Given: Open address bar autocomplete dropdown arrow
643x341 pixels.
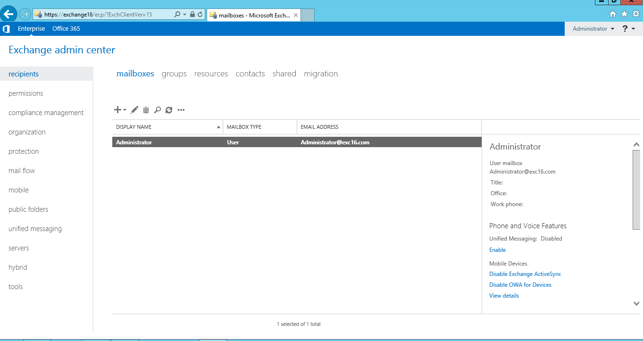Looking at the screenshot, I should (x=184, y=15).
